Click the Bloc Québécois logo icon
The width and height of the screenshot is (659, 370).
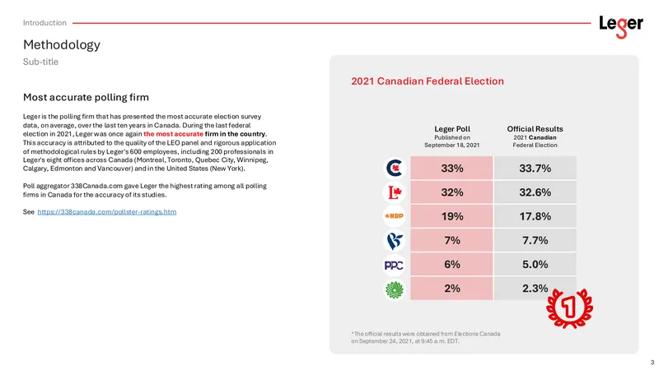pos(395,240)
